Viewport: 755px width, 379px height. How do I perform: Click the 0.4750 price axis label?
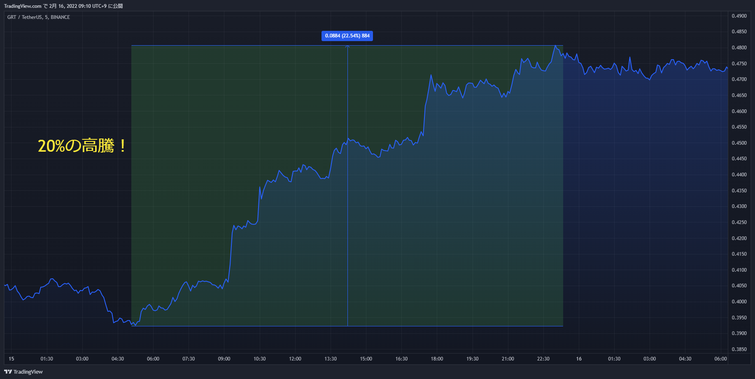pos(739,64)
